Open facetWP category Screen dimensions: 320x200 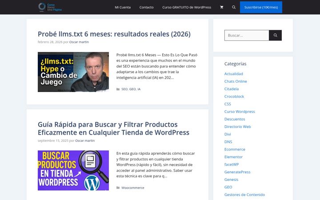(232, 164)
